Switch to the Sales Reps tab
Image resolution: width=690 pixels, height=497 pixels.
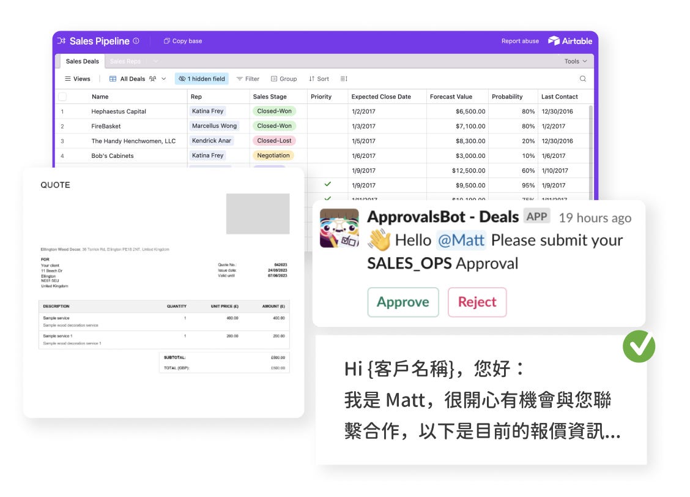coord(125,61)
